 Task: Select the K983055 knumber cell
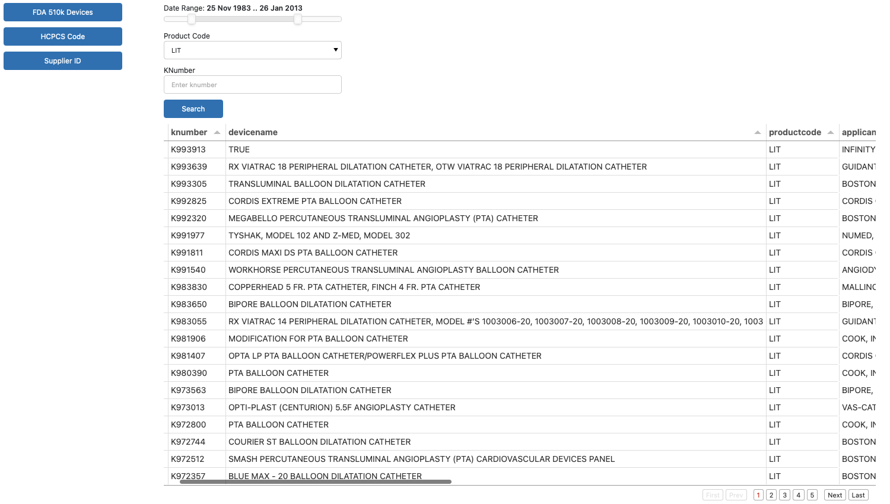[197, 321]
